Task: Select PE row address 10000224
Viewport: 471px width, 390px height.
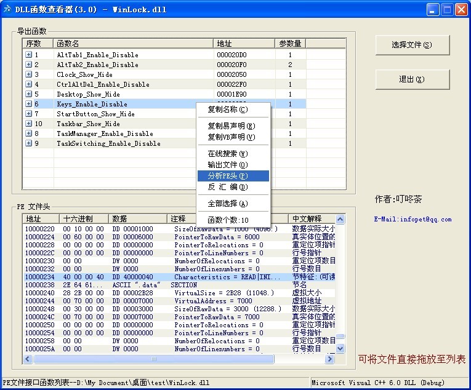Action: tap(39, 237)
